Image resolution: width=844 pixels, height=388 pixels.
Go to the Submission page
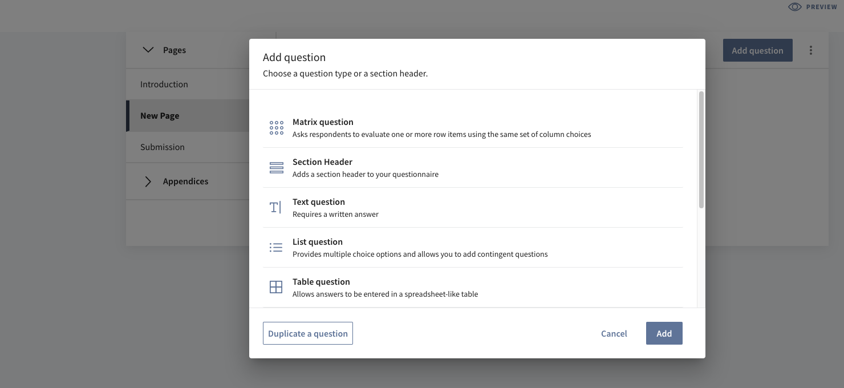[163, 147]
